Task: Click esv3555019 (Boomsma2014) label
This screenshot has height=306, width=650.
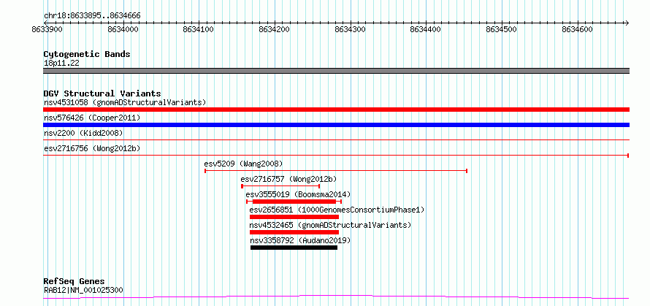Action: click(x=298, y=194)
